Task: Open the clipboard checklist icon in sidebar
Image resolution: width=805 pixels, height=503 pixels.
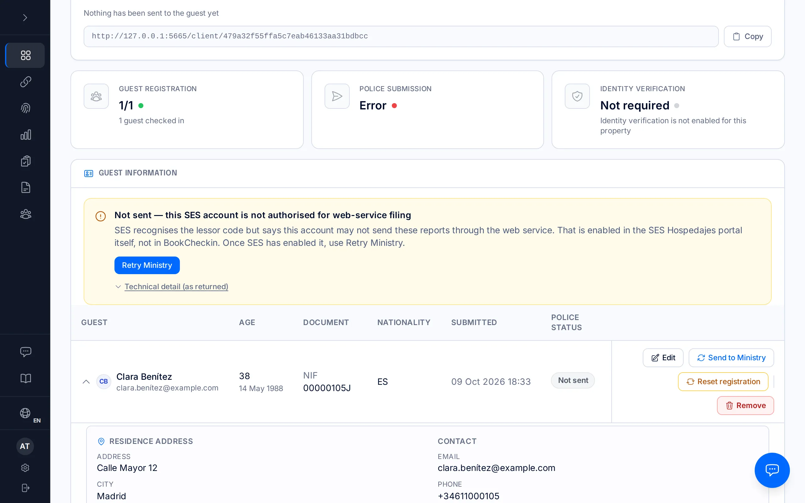Action: pyautogui.click(x=25, y=161)
